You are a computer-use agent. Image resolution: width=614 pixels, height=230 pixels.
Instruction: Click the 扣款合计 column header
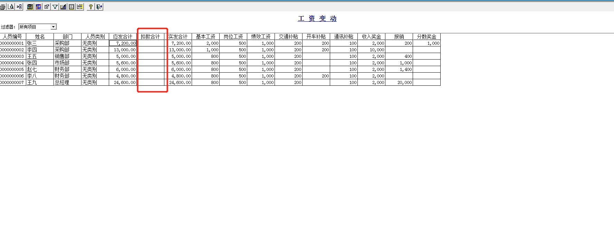(x=150, y=36)
